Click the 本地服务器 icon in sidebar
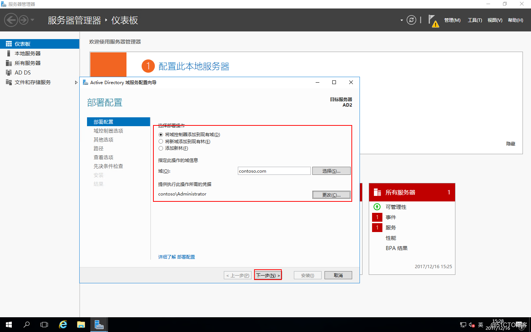This screenshot has height=332, width=531. [x=9, y=53]
